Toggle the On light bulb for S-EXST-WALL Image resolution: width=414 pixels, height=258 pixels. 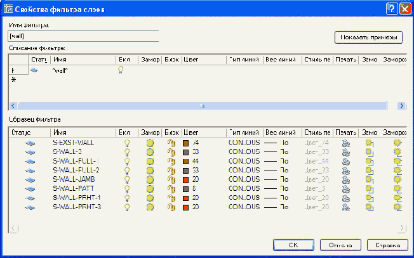pyautogui.click(x=127, y=144)
